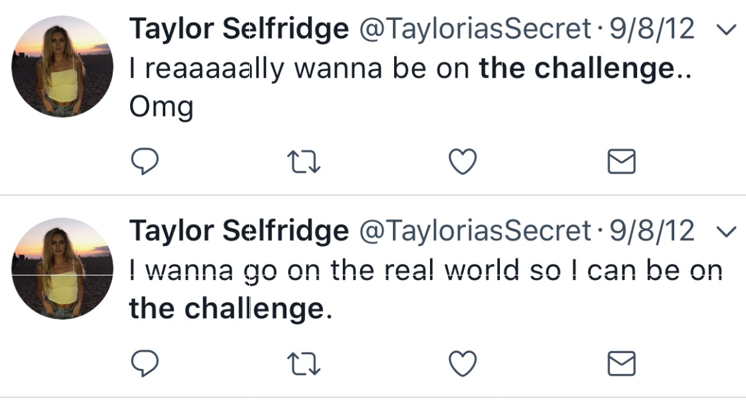Image resolution: width=746 pixels, height=401 pixels.
Task: Expand the second tweet's chevron options menu
Action: [x=727, y=232]
